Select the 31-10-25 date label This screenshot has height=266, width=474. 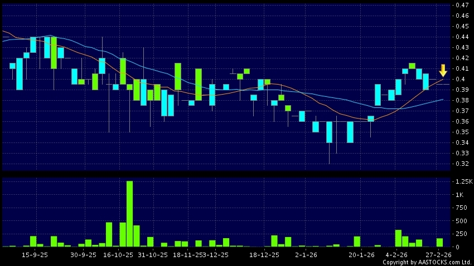153,255
